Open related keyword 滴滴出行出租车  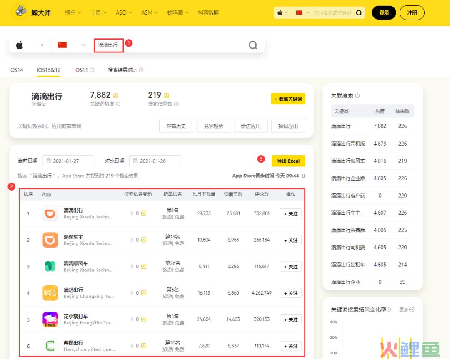click(x=348, y=265)
